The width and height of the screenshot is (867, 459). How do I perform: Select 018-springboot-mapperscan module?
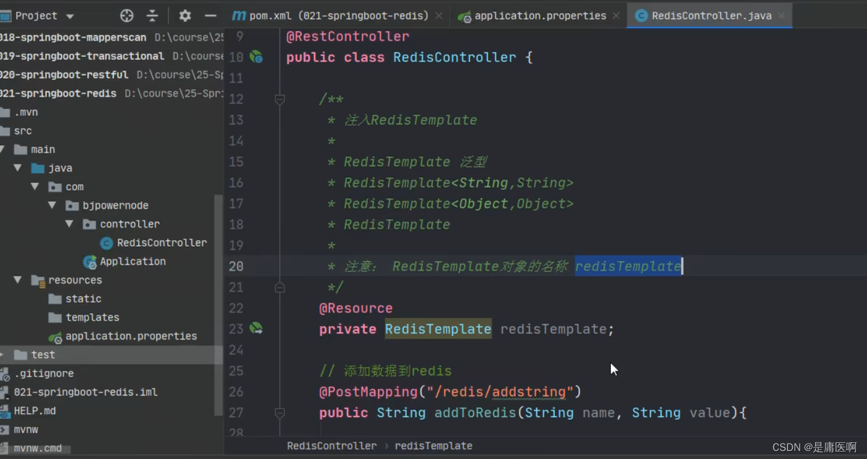[73, 38]
